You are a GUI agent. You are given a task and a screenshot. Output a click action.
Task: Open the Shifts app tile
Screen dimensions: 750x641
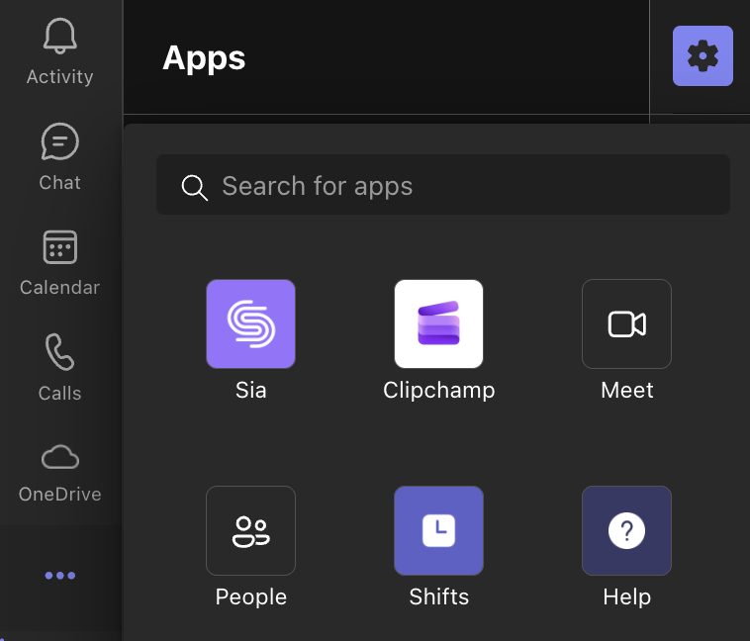pyautogui.click(x=438, y=530)
